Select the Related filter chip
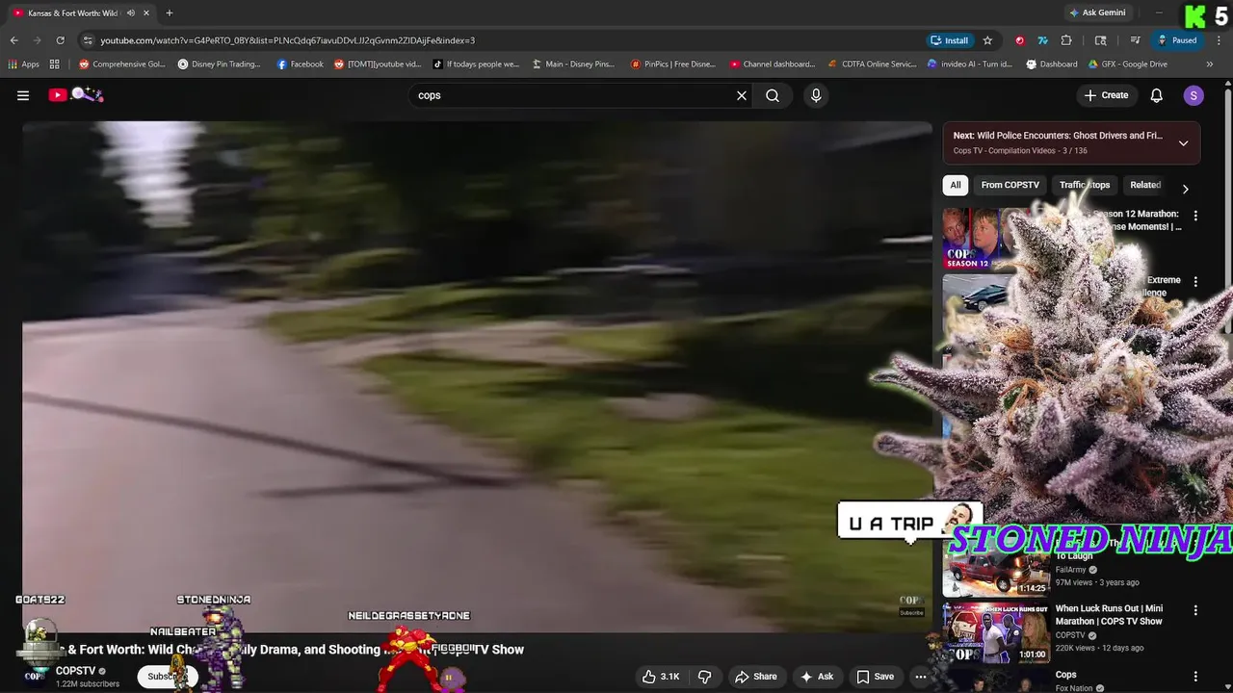This screenshot has width=1233, height=693. (x=1145, y=185)
